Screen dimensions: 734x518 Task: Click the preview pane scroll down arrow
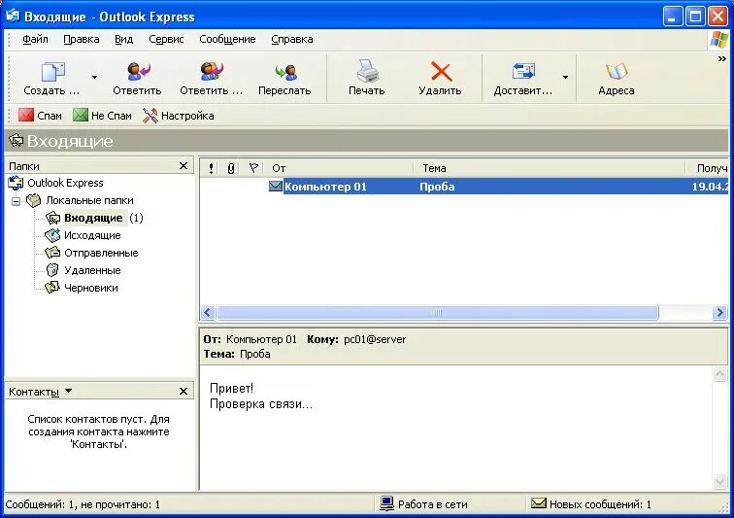[x=719, y=481]
